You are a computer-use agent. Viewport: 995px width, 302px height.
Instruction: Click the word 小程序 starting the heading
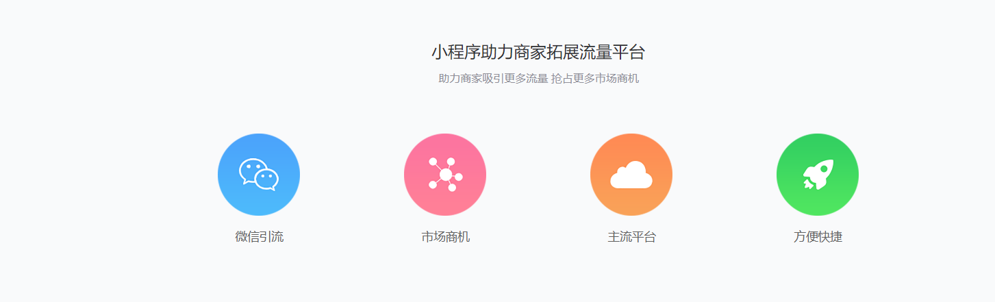tap(456, 52)
